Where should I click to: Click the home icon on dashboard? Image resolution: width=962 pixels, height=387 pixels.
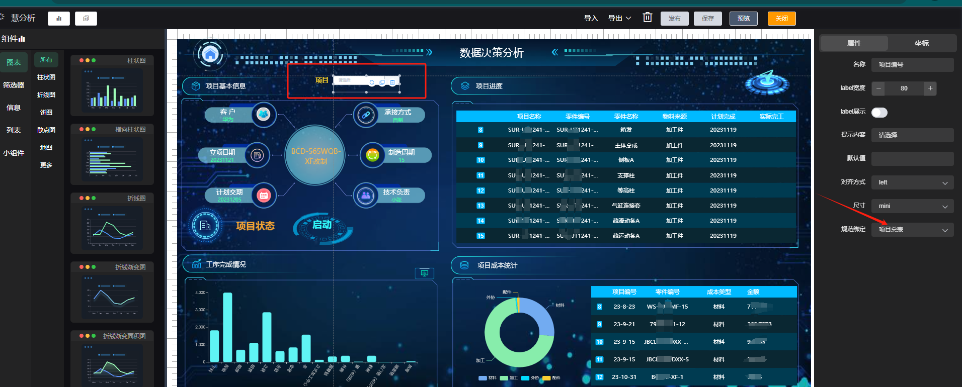210,54
